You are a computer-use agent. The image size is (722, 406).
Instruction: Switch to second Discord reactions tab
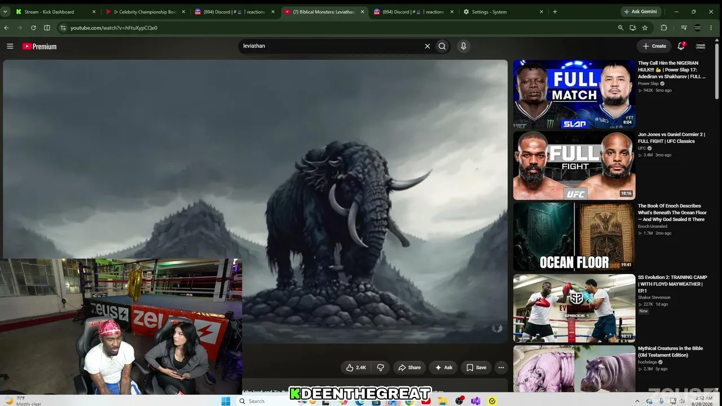tap(413, 11)
